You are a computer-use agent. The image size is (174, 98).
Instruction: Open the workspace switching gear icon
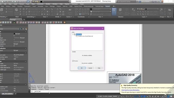158,96
